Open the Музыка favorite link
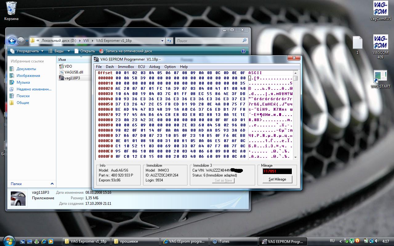 tap(23, 82)
